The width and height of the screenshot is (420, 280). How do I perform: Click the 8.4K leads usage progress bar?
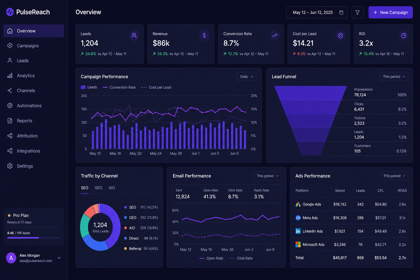pos(34,238)
